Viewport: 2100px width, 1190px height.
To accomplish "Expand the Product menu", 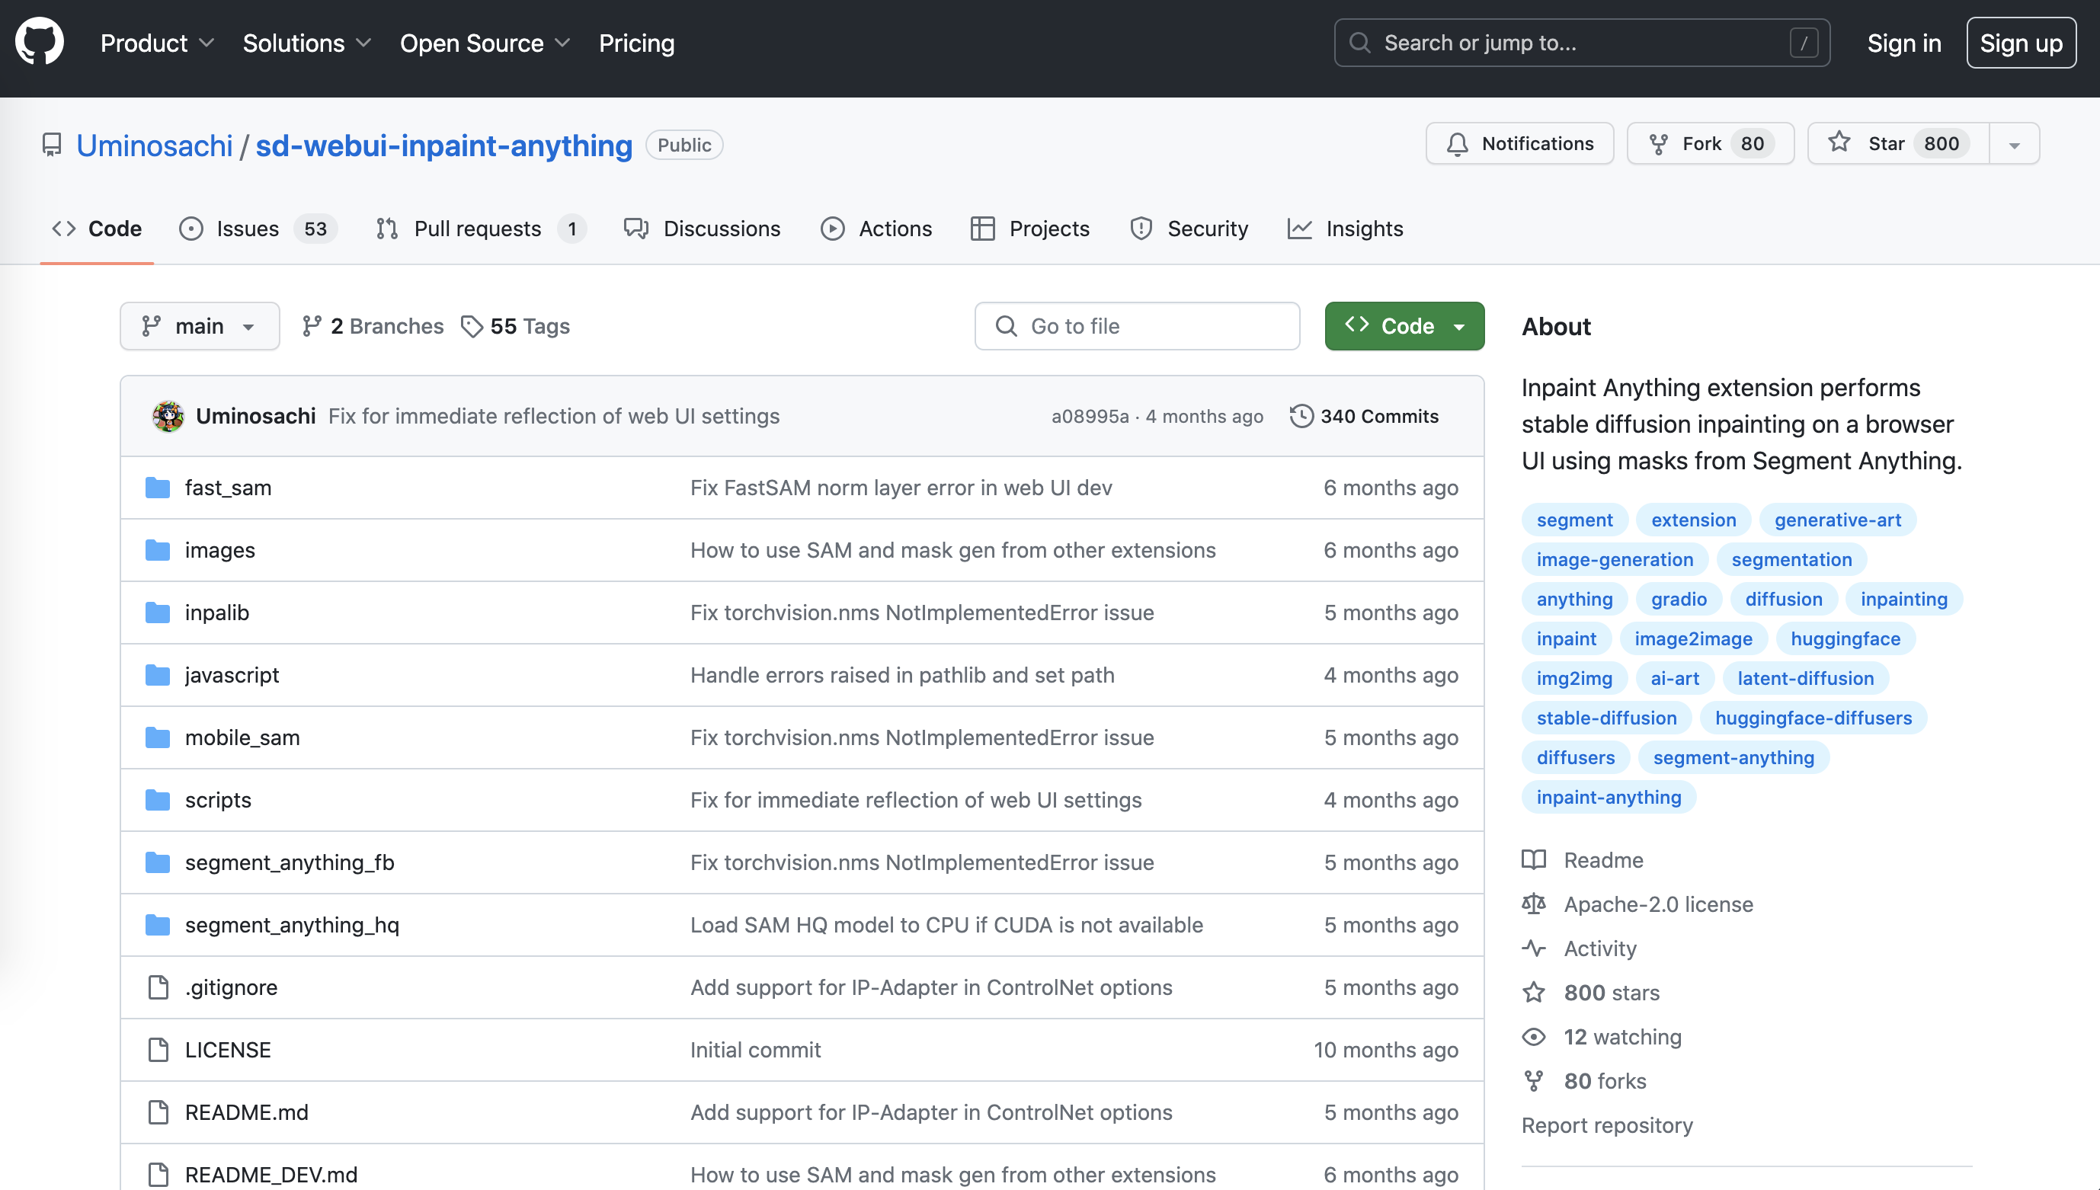I will [x=157, y=43].
